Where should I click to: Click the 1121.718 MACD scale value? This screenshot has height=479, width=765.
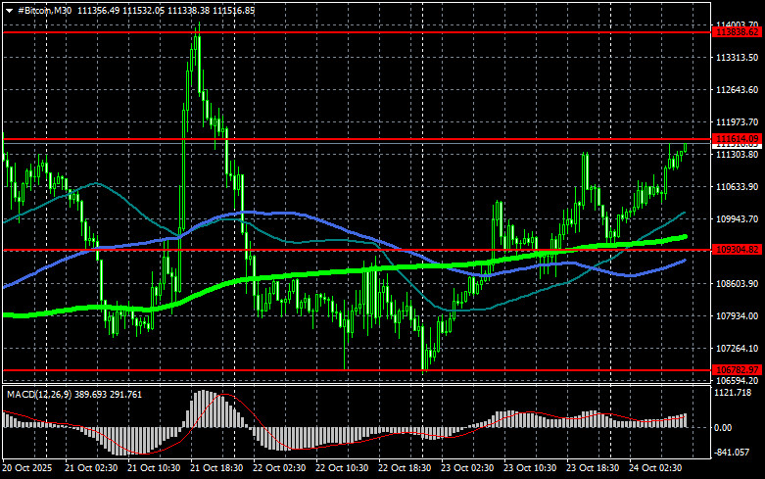click(x=733, y=393)
